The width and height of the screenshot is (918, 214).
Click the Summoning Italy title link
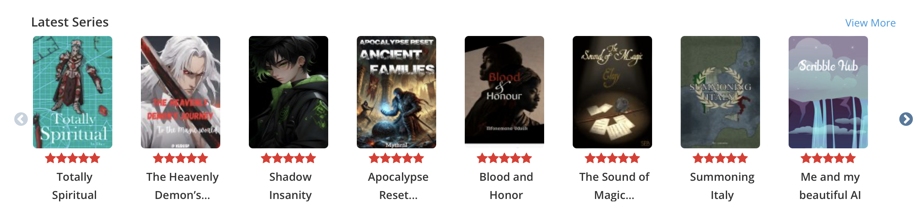(x=722, y=186)
